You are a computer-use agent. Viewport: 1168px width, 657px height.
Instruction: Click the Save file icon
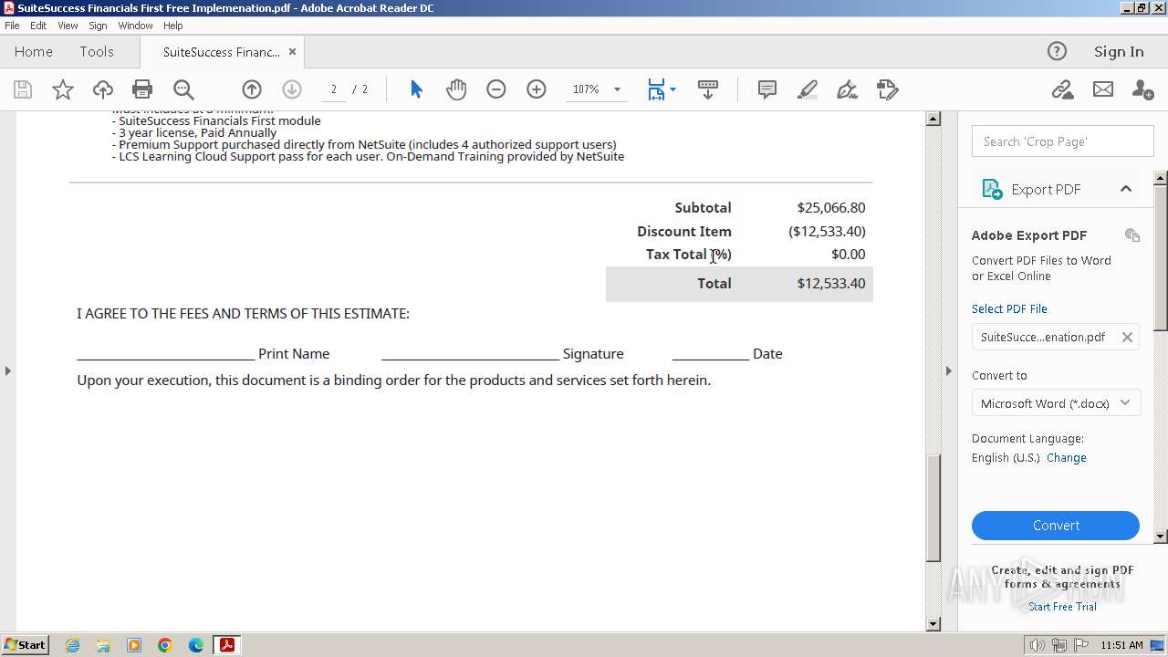point(23,89)
